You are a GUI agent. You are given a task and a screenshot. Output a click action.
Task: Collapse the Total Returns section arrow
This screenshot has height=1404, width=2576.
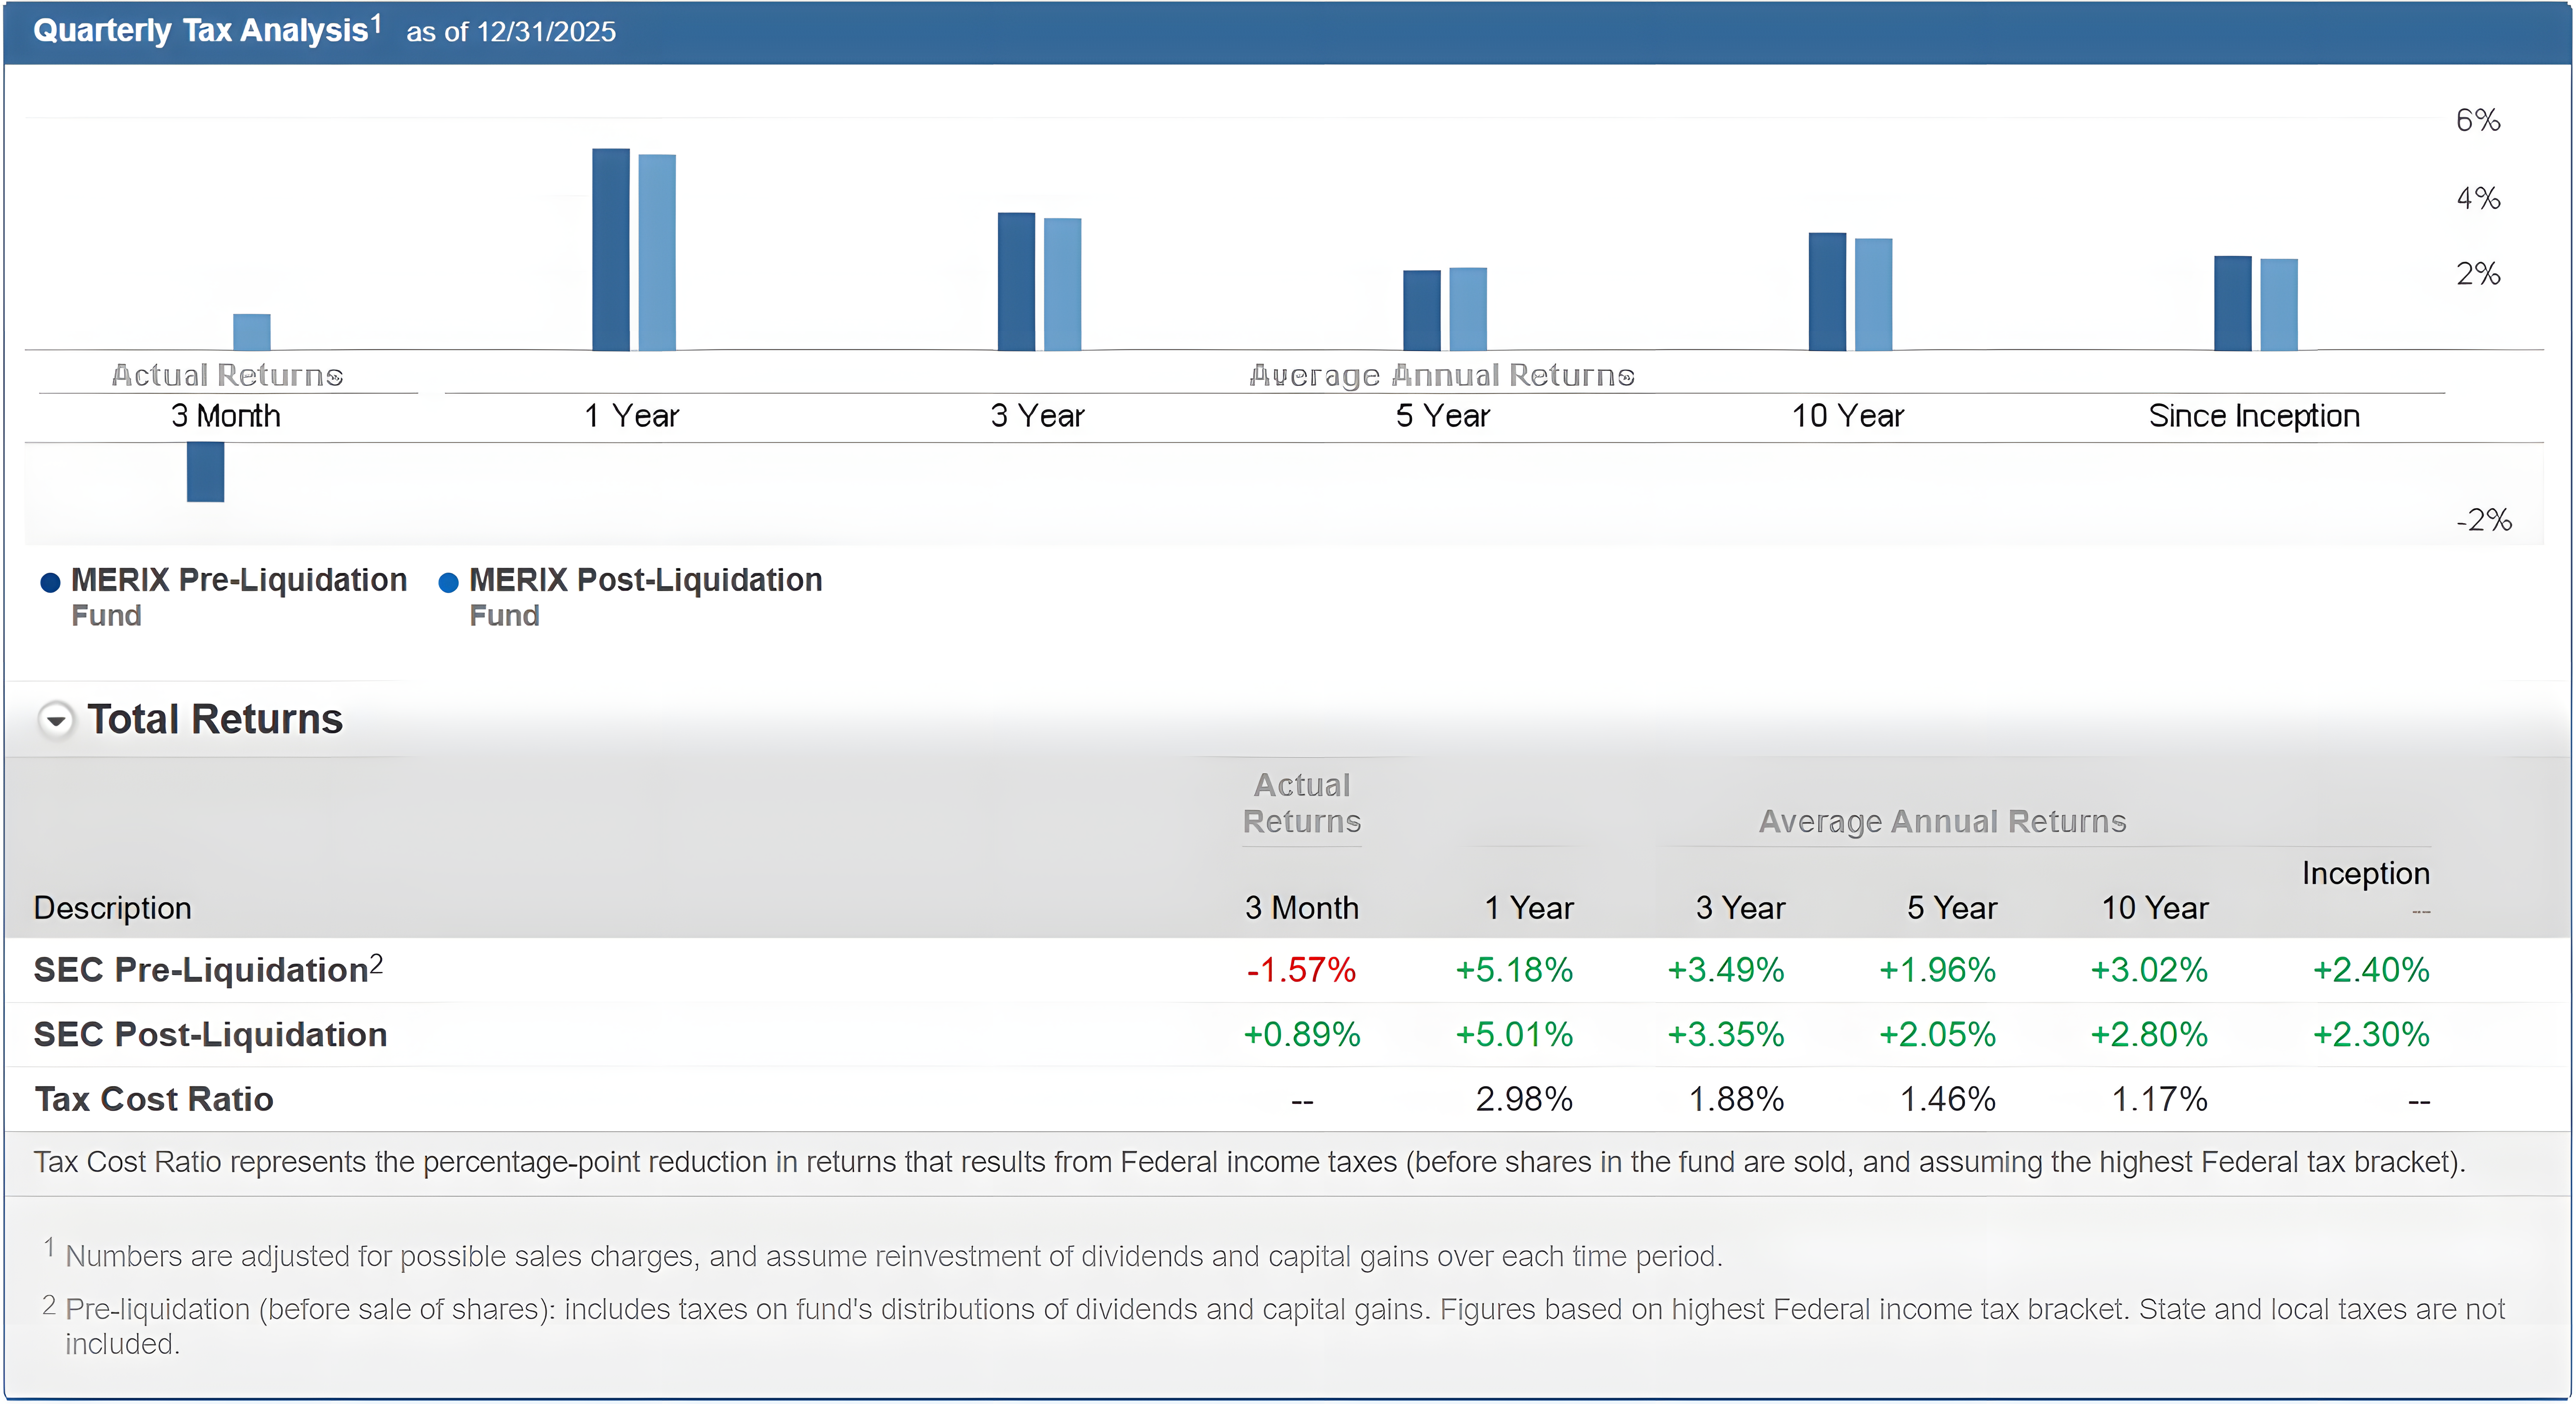tap(56, 719)
